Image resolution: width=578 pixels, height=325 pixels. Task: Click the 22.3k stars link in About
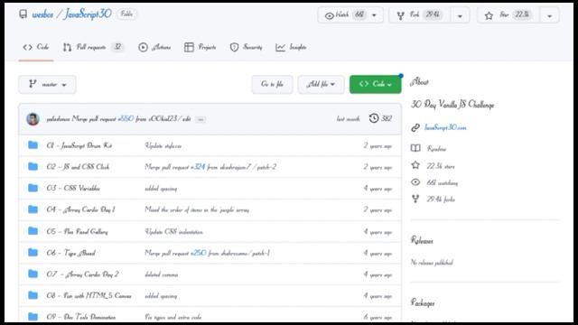[441, 166]
